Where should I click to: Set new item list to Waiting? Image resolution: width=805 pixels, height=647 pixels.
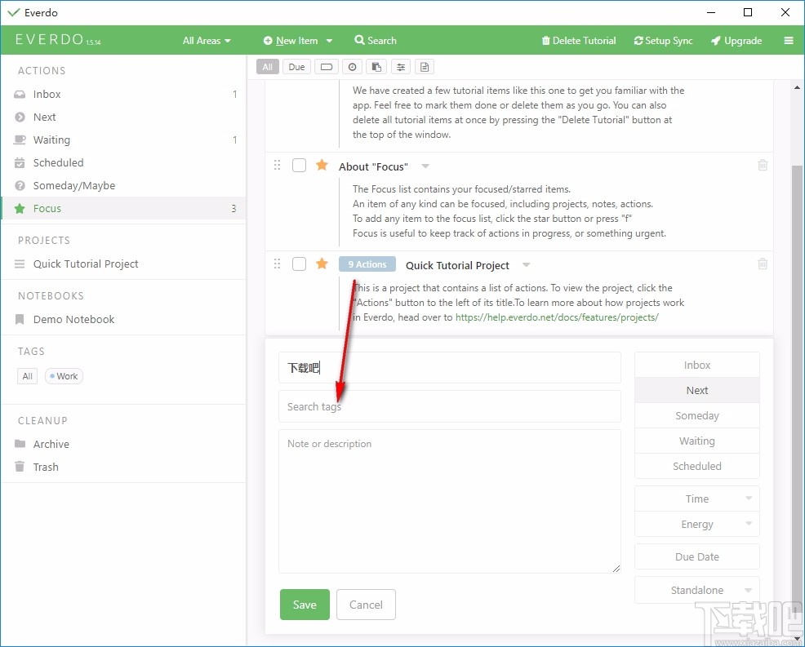pos(696,441)
